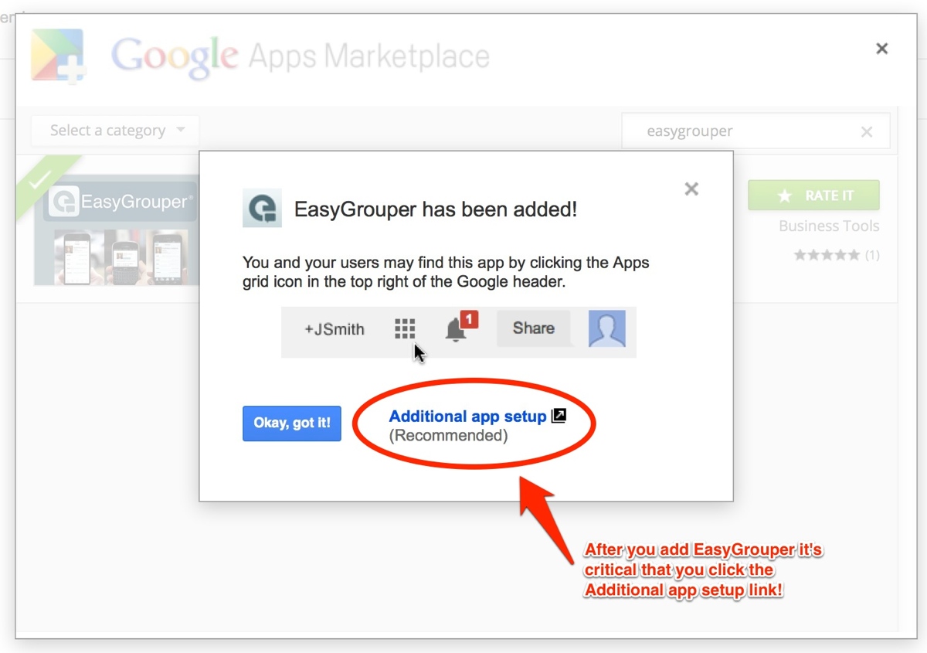The height and width of the screenshot is (653, 927).
Task: Close the Google Apps Marketplace window
Action: [x=881, y=49]
